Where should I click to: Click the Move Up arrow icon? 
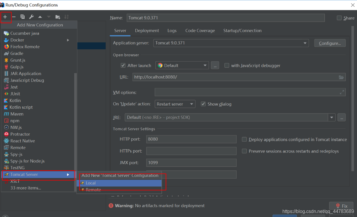point(40,17)
